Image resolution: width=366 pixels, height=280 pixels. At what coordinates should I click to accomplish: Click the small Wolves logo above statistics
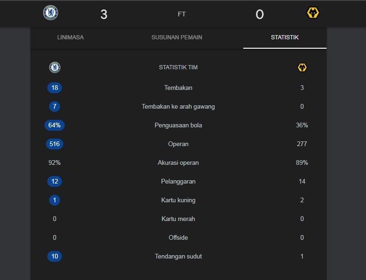pyautogui.click(x=302, y=67)
